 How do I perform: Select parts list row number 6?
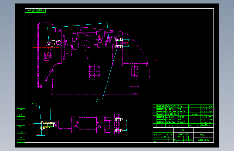click(x=183, y=109)
